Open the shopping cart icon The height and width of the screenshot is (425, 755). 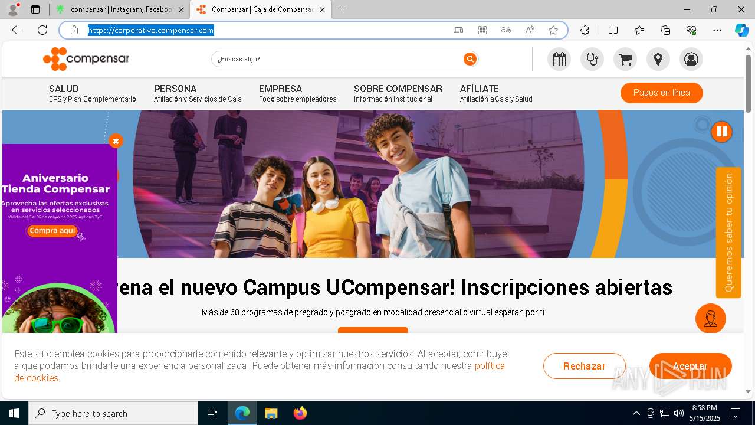[x=625, y=59]
